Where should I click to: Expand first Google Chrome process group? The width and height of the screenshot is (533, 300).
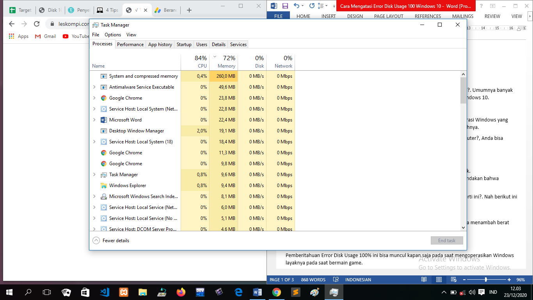tap(94, 98)
